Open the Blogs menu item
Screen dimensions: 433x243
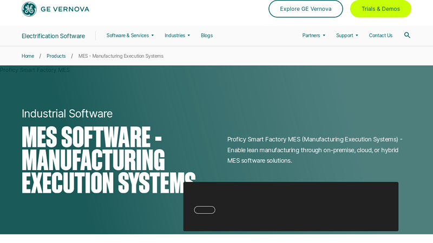[207, 36]
